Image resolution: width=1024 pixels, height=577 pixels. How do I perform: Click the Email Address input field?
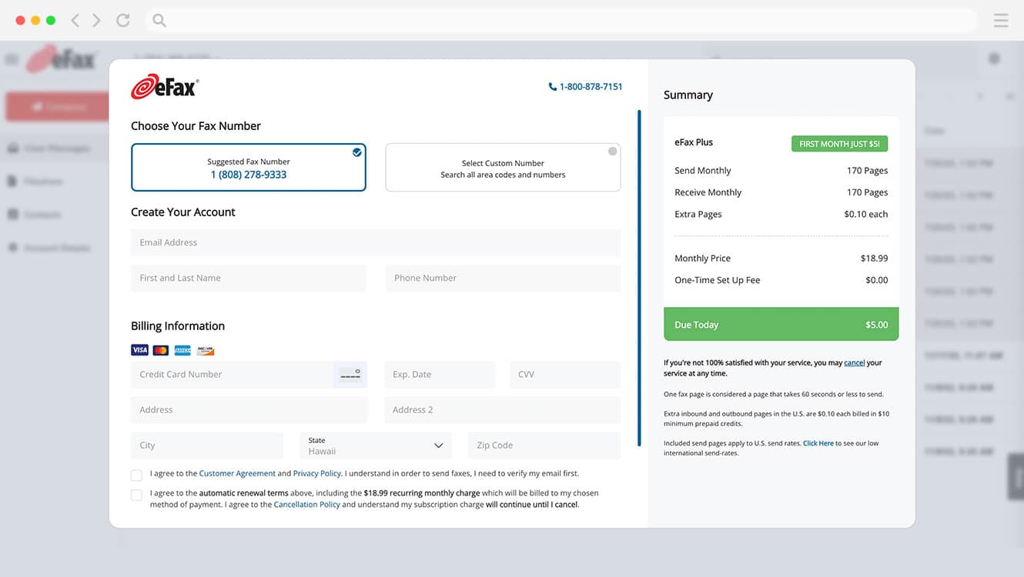(375, 242)
